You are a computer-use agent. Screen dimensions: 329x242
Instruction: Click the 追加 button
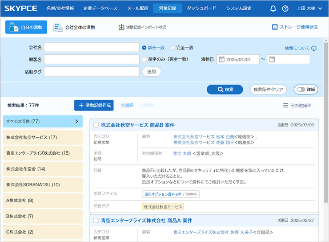(152, 72)
